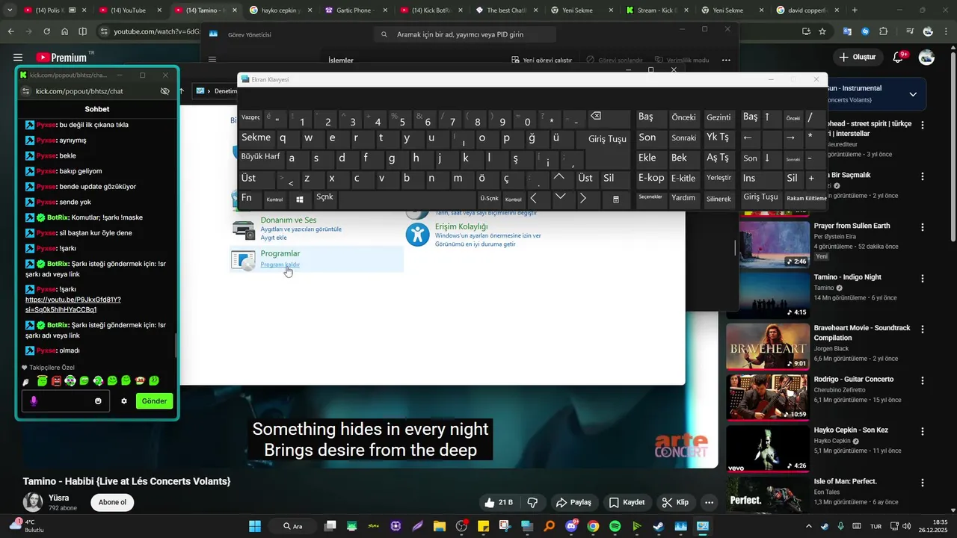Click the context menu key on the on-screen keyboard

point(615,200)
